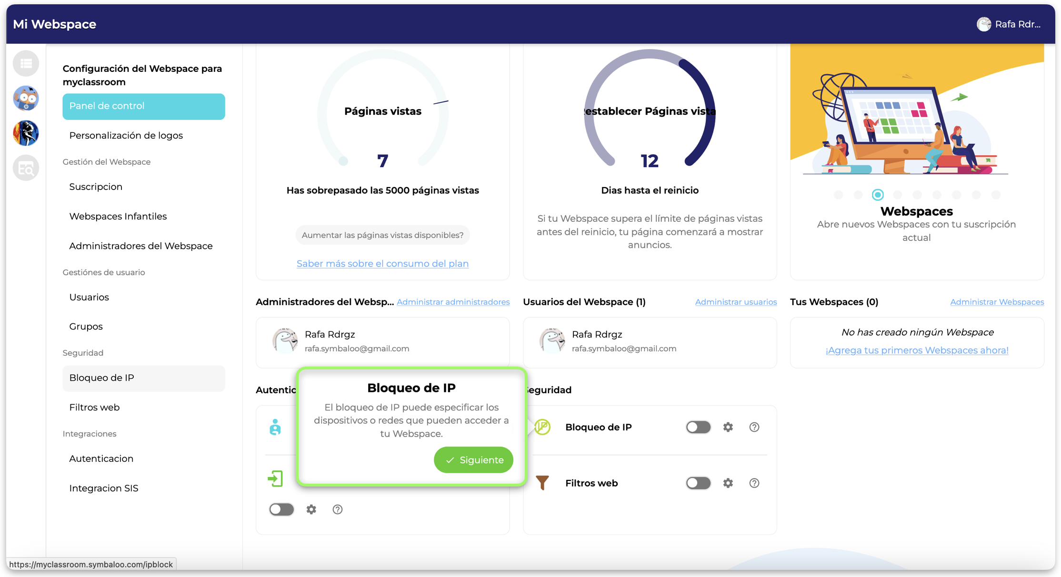The width and height of the screenshot is (1061, 577).
Task: Click ¡Agrega tus primeros Webspaces ahora! link
Action: 917,350
